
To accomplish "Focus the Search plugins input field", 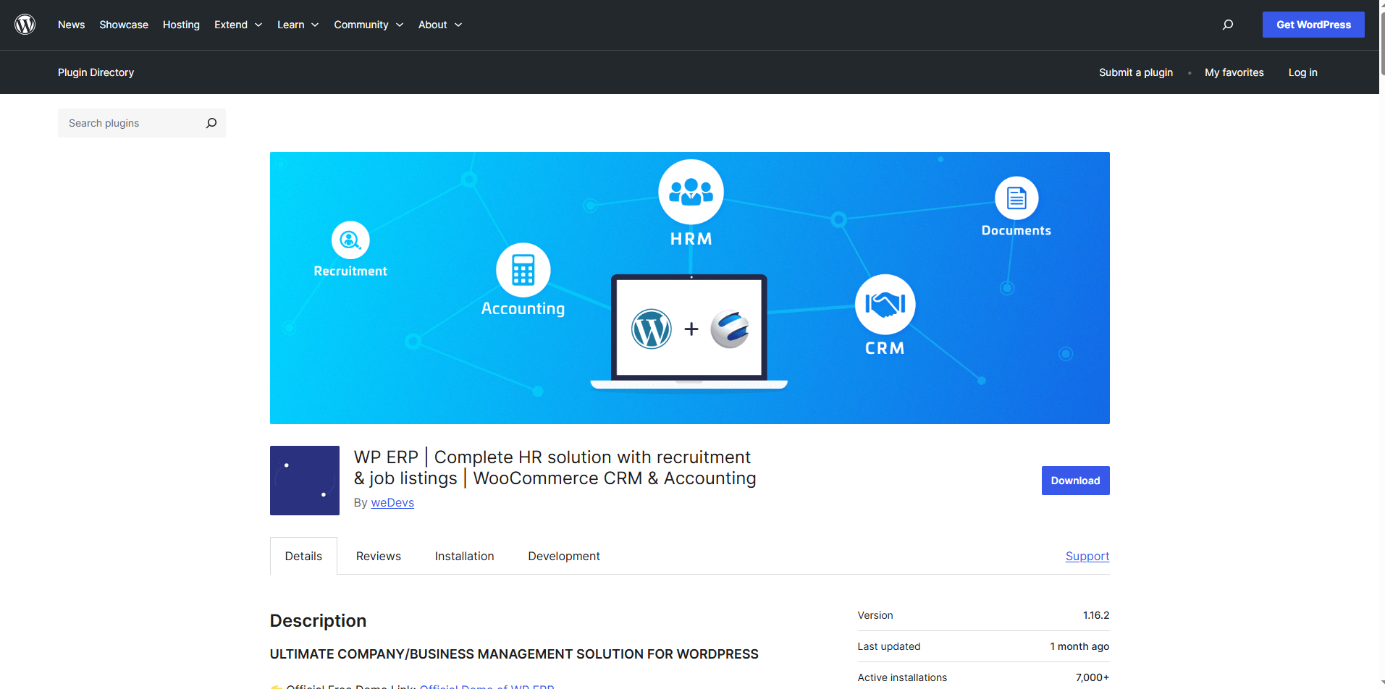I will click(x=130, y=123).
